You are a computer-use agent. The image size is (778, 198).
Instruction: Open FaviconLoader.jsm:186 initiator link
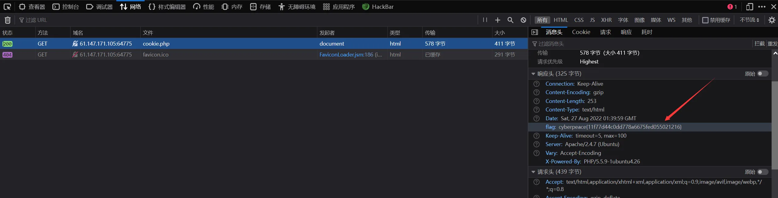[x=346, y=55]
